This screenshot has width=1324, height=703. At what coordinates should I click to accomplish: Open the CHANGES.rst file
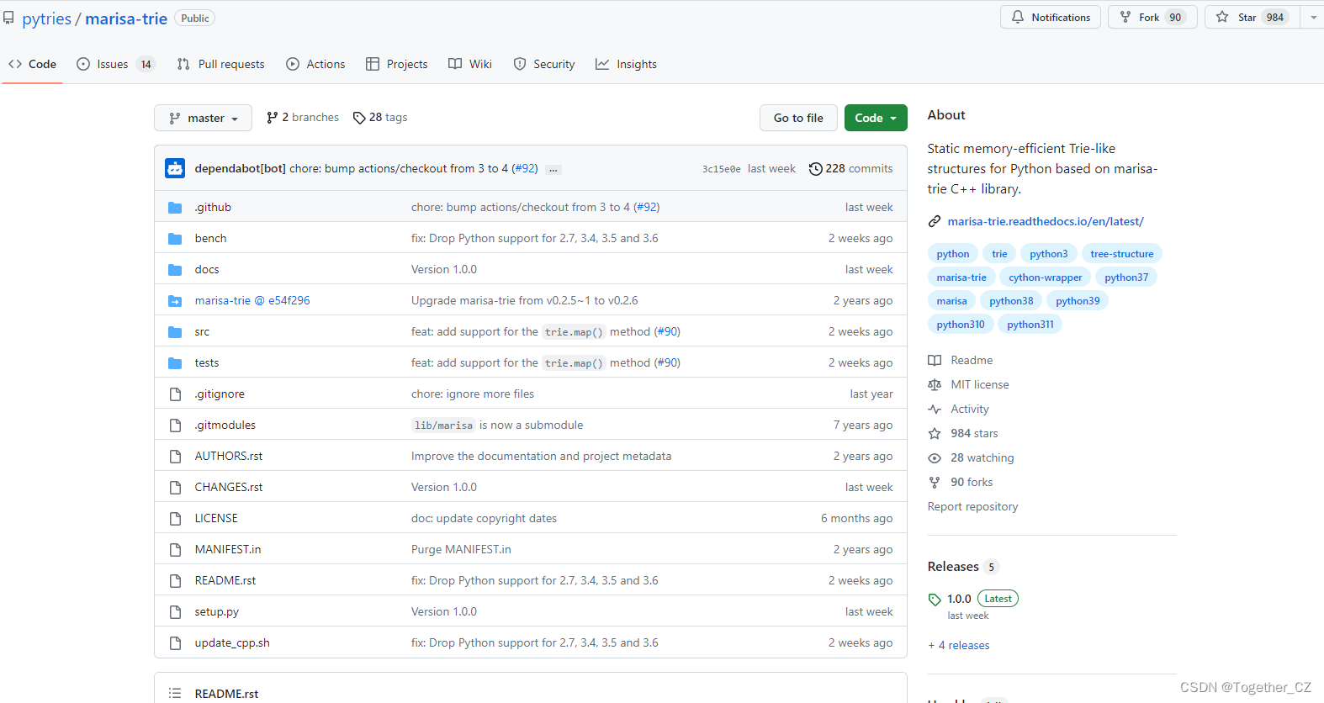click(229, 488)
